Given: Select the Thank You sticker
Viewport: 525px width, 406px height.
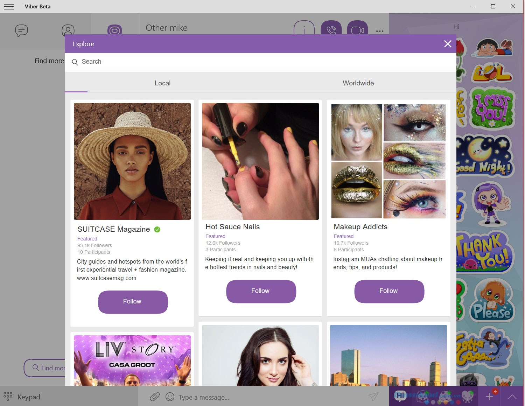Looking at the screenshot, I should click(485, 252).
